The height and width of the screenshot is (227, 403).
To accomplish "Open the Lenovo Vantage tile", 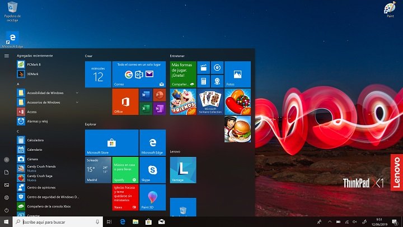I will pyautogui.click(x=183, y=170).
